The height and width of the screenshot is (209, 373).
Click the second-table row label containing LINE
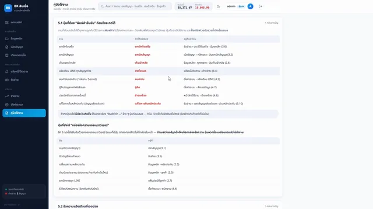tap(69, 181)
